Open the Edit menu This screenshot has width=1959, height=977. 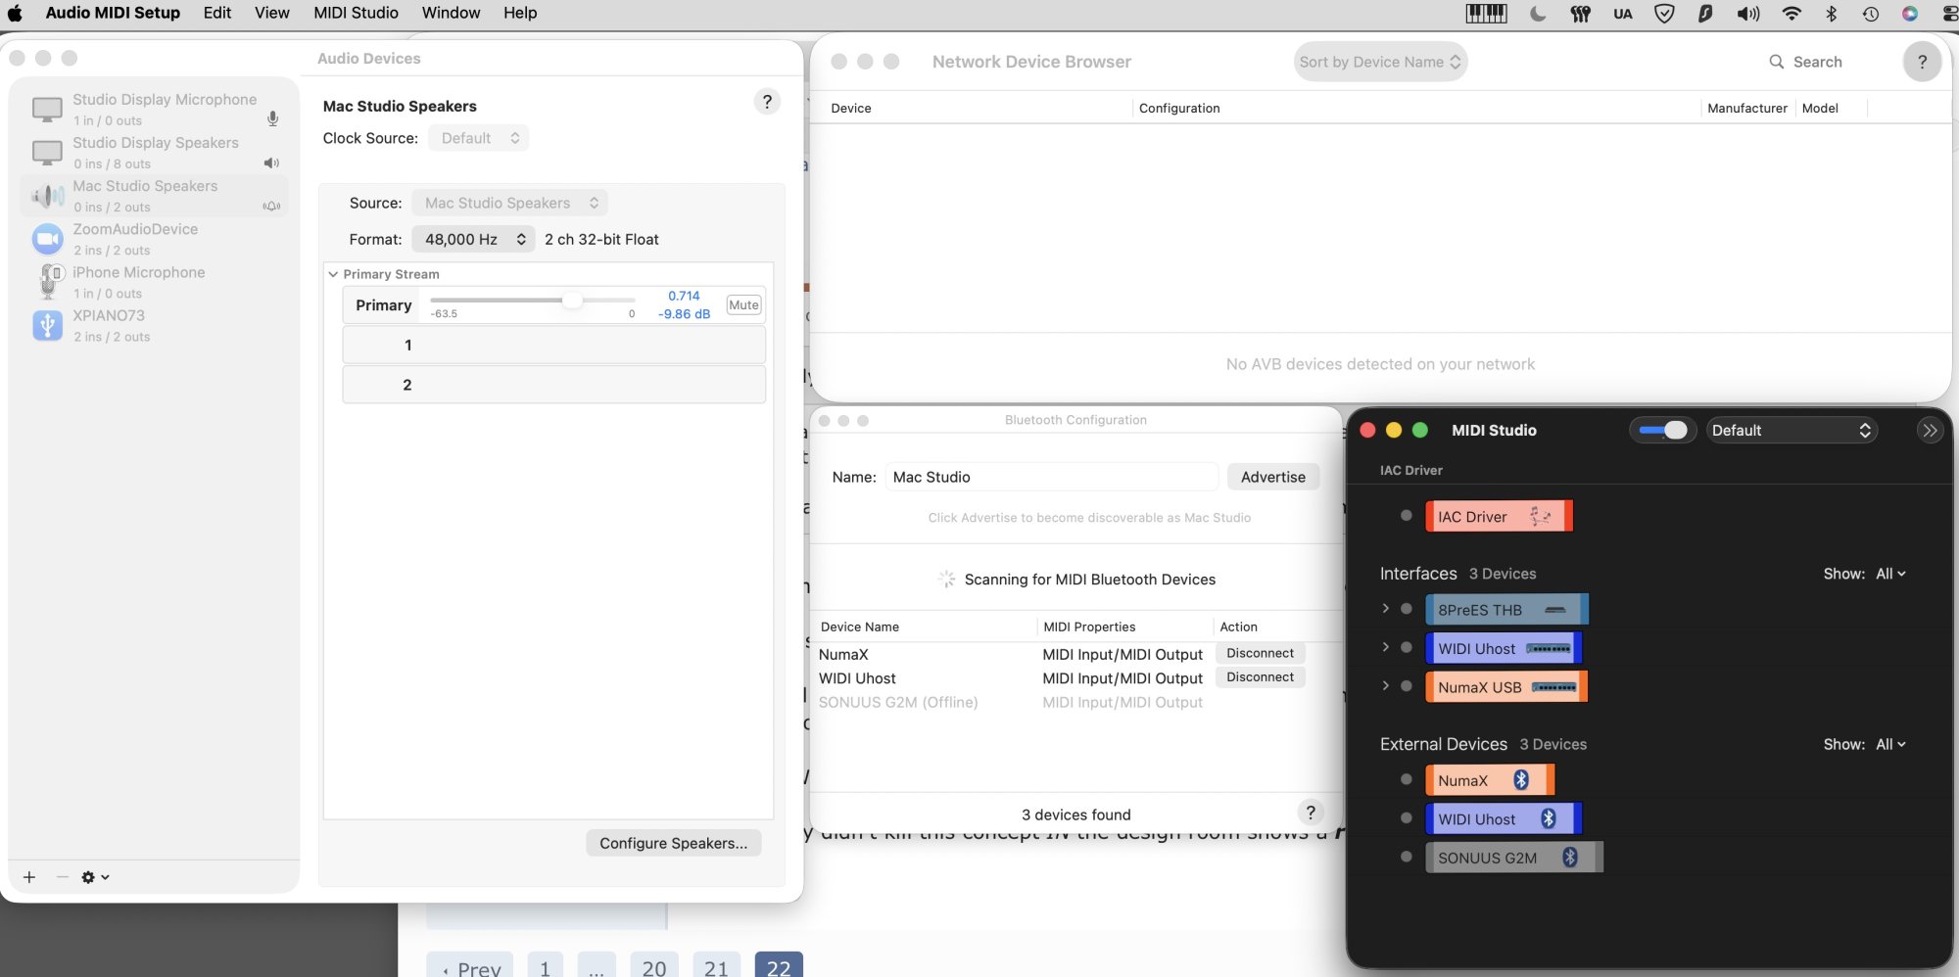point(217,13)
